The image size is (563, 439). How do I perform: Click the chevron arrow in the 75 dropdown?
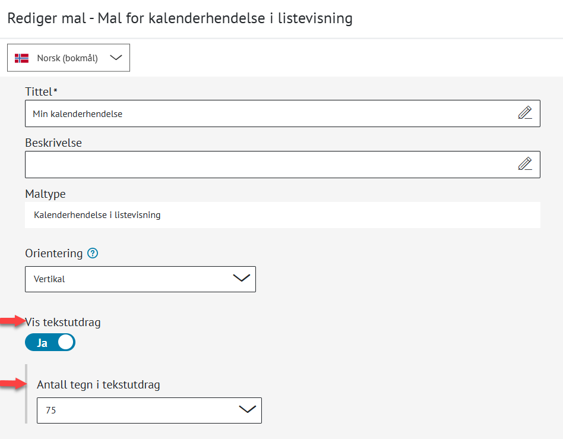click(247, 409)
